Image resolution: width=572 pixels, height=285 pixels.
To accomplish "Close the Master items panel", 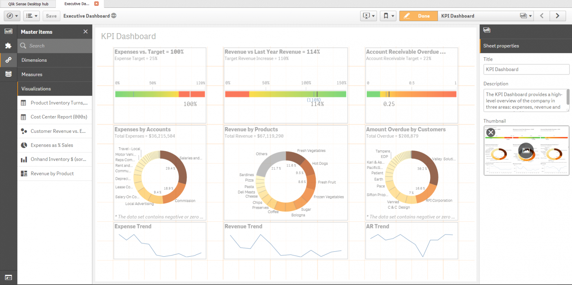I will coord(86,32).
